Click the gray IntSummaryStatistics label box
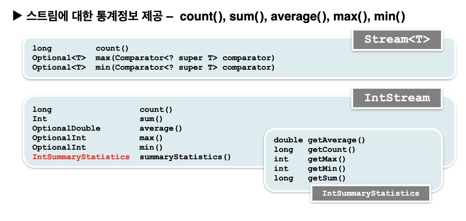This screenshot has height=221, width=466. (371, 194)
